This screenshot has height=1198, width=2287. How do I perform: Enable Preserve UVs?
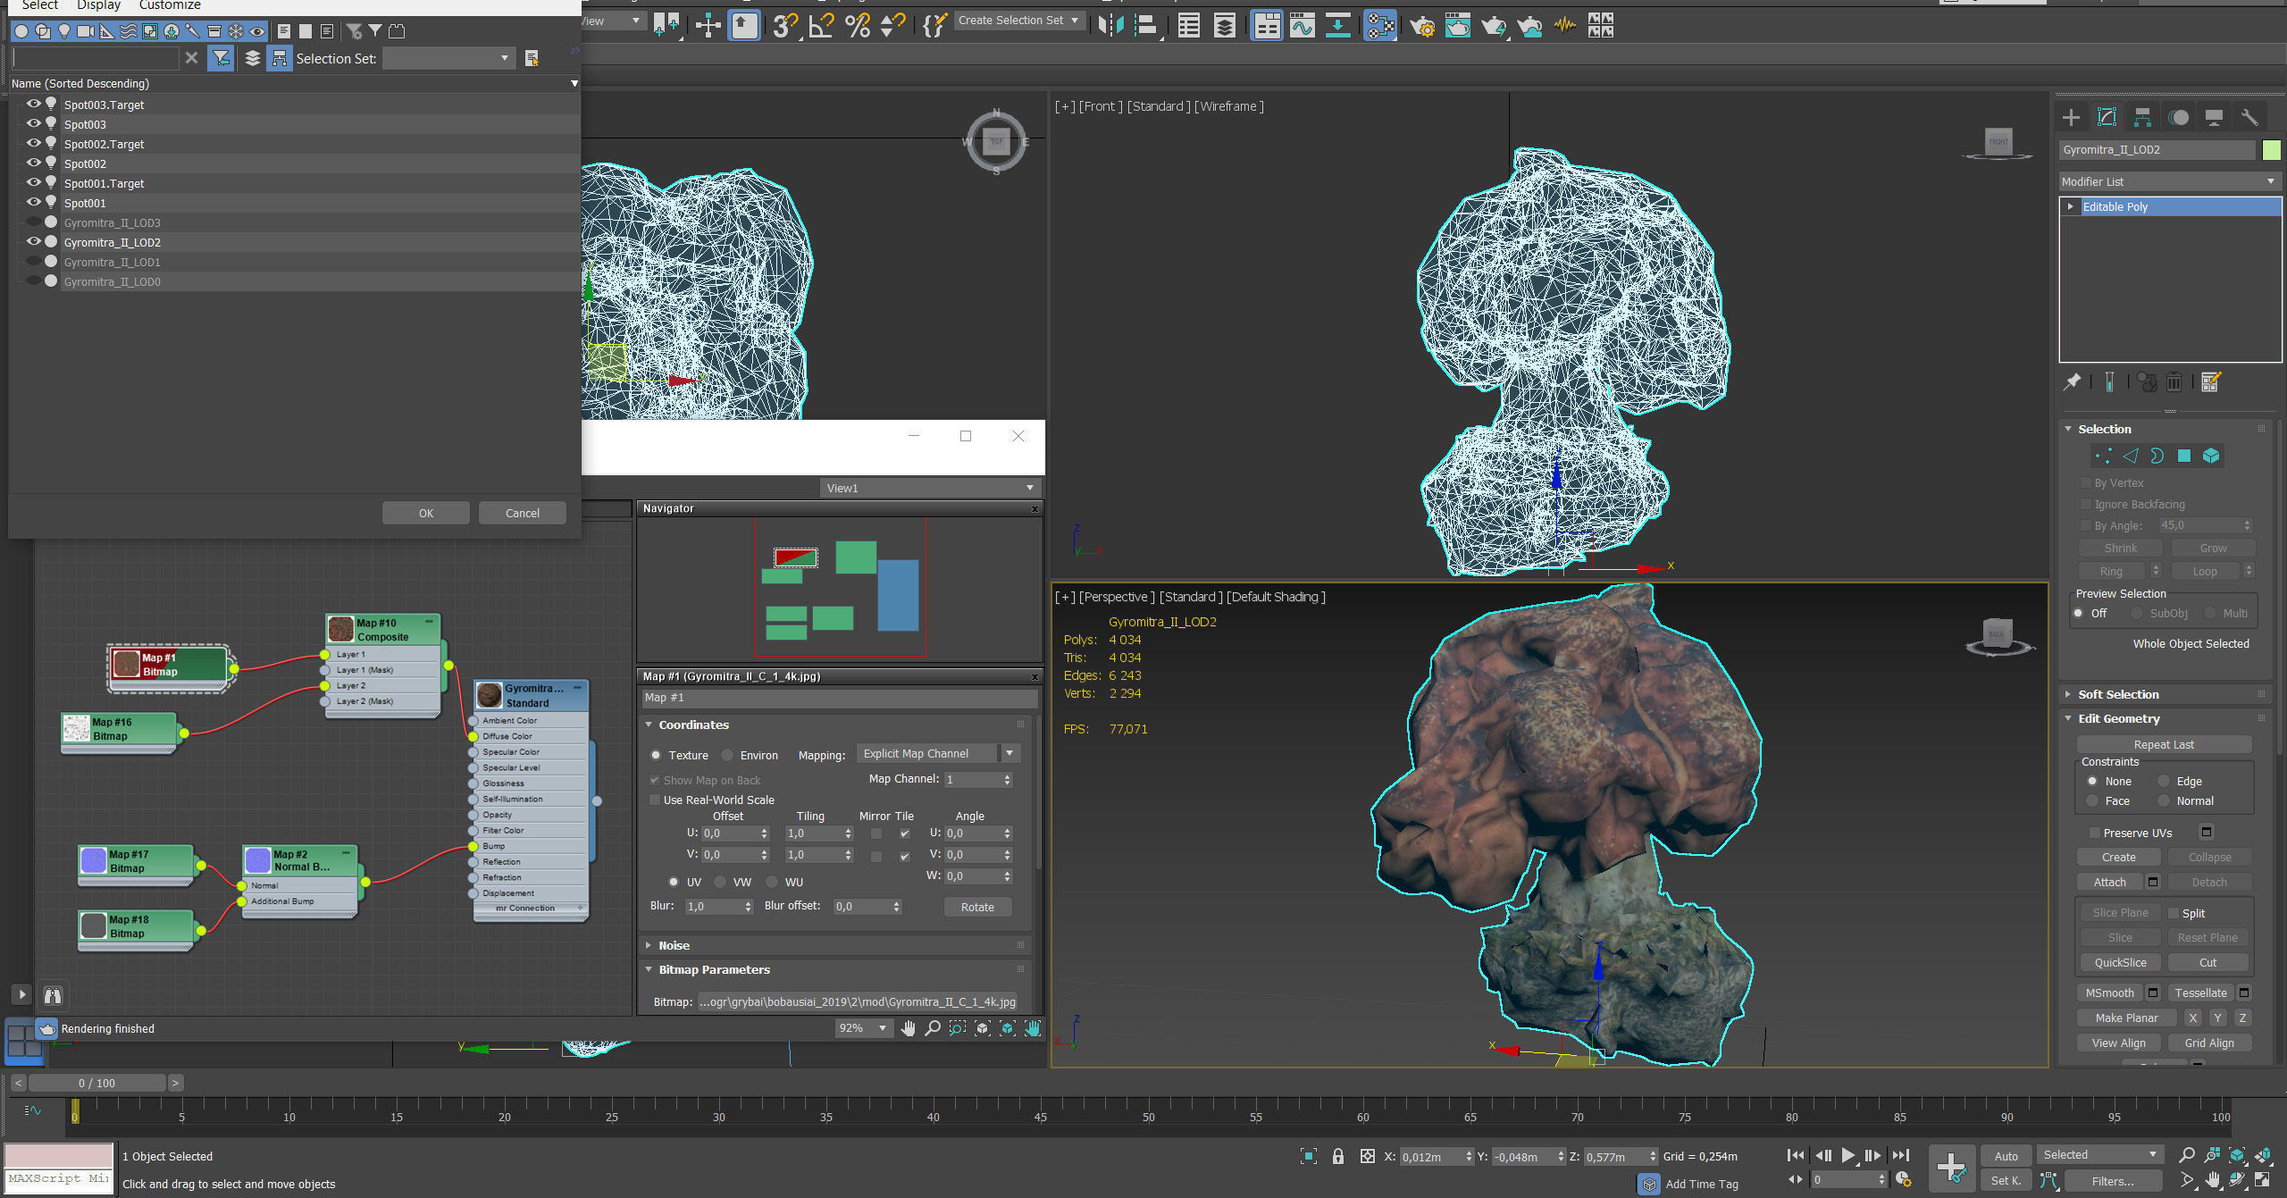2094,833
